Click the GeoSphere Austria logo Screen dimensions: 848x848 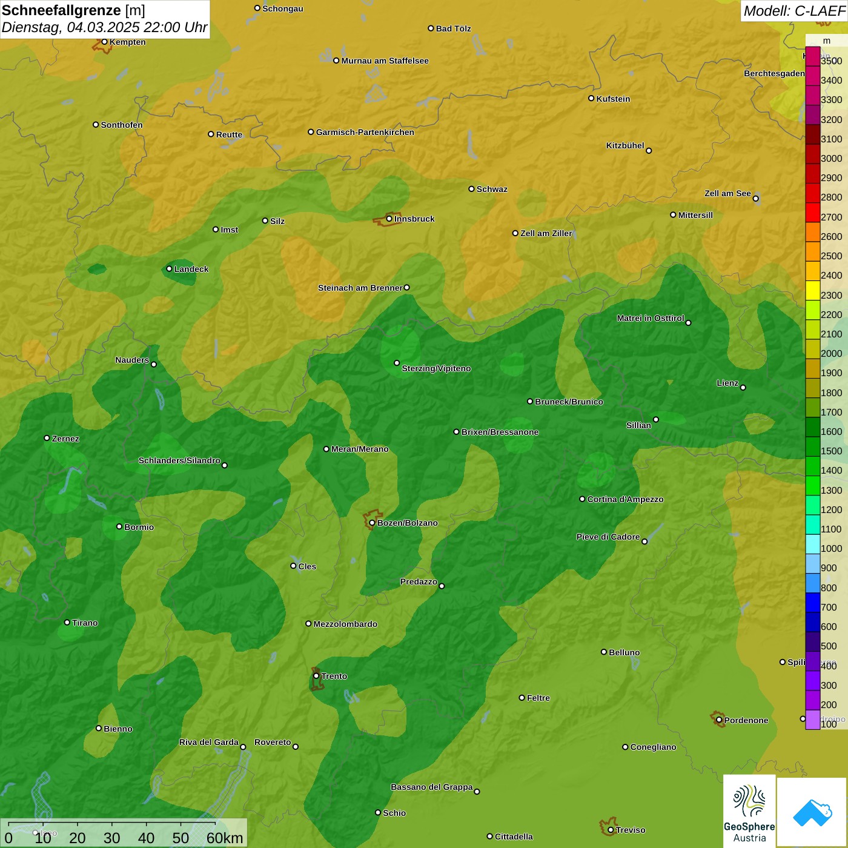tap(749, 812)
